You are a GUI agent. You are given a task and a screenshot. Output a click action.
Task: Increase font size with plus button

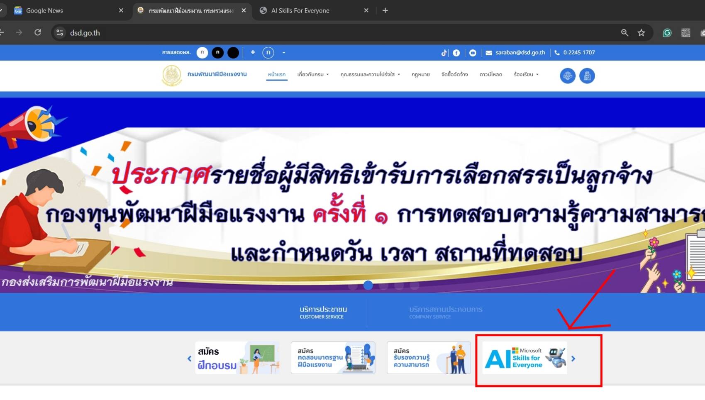pos(253,52)
